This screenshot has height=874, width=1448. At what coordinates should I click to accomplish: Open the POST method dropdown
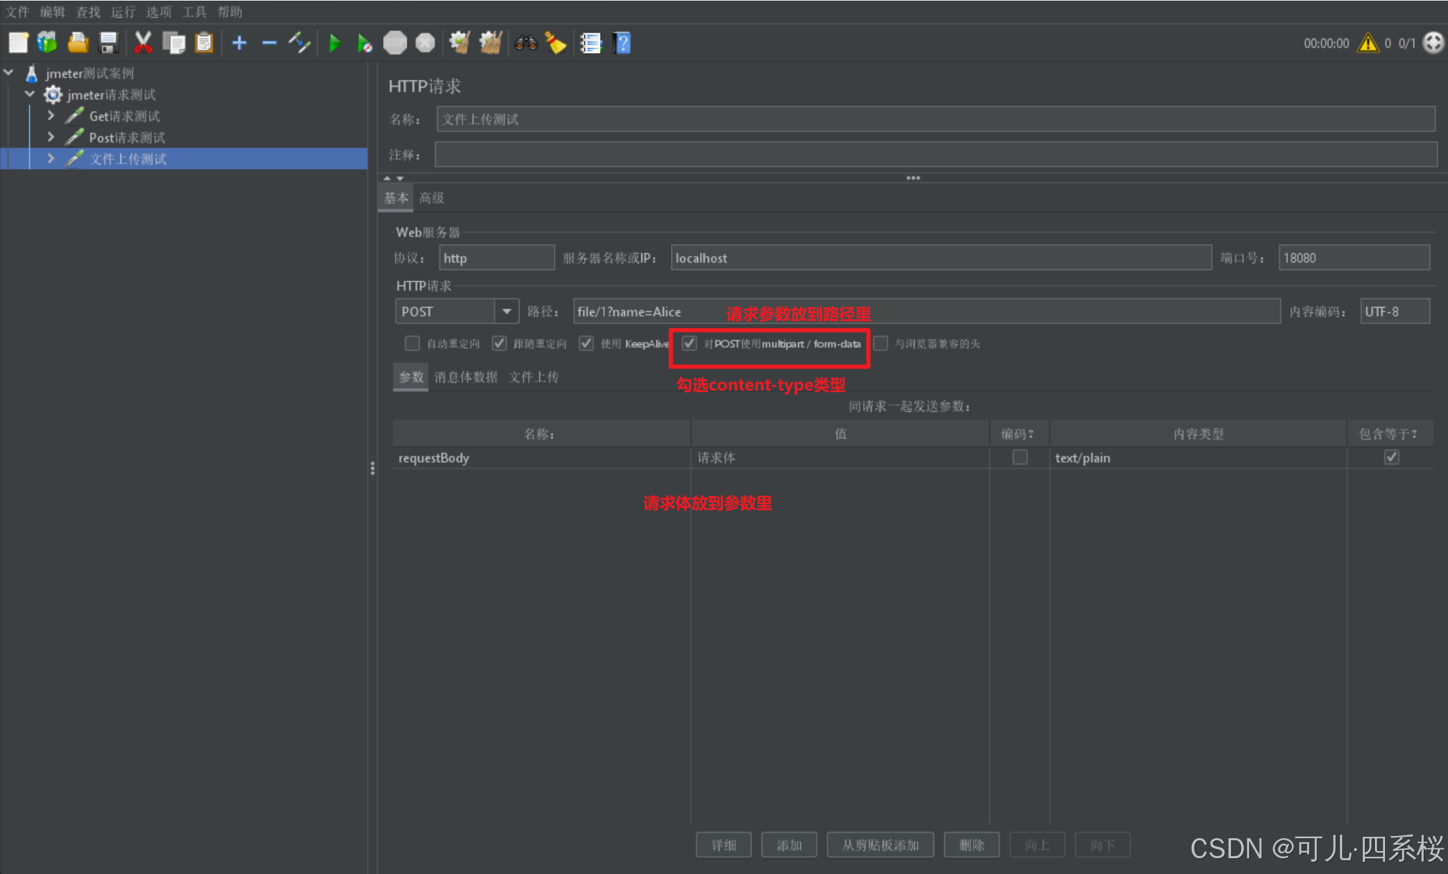coord(506,311)
